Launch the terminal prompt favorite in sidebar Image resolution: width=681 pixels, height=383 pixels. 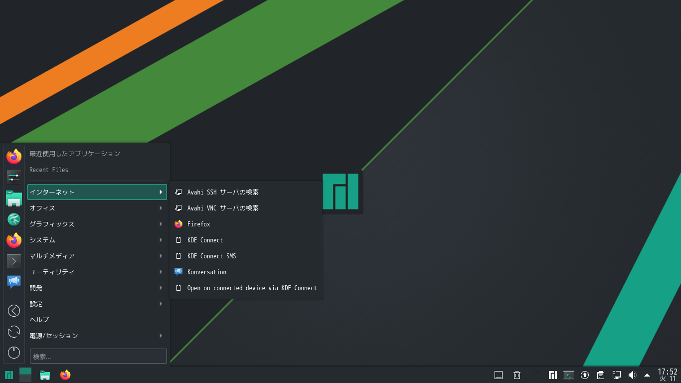click(14, 261)
